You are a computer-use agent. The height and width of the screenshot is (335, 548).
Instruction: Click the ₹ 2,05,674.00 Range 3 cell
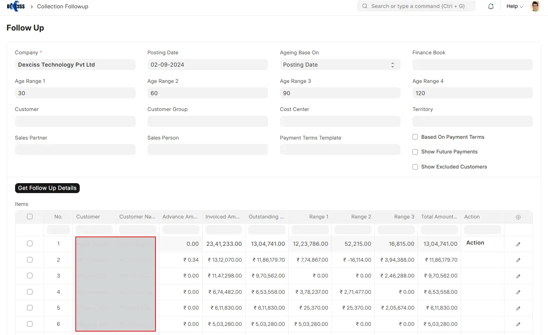click(x=396, y=308)
